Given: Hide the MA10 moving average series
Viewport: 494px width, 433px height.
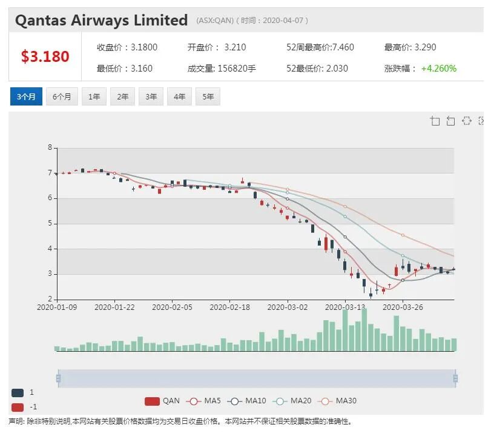Looking at the screenshot, I should pos(246,401).
